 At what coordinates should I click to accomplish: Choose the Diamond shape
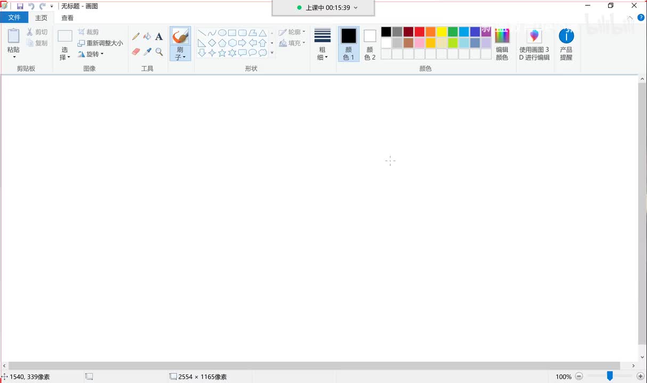212,43
